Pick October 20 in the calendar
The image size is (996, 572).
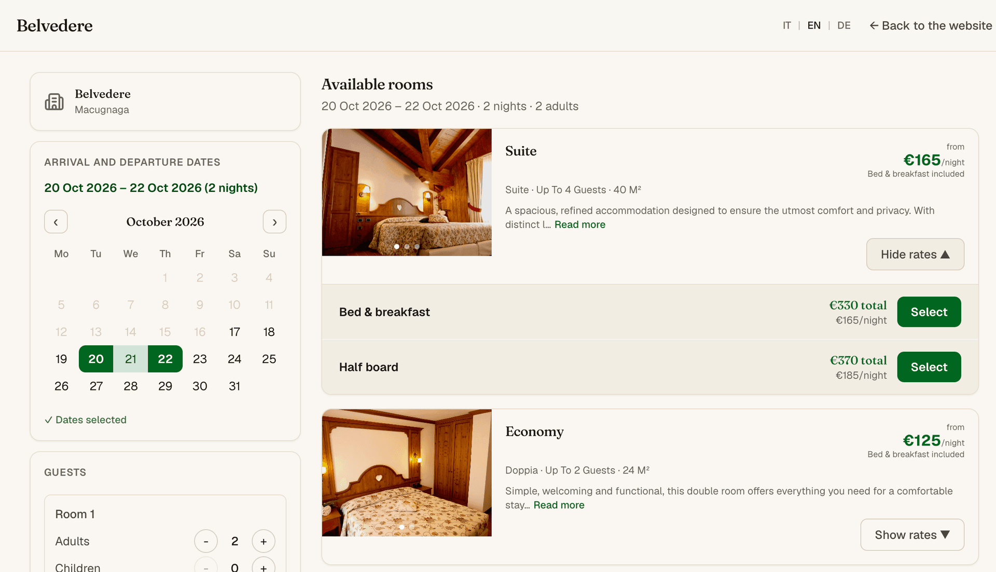pos(96,359)
